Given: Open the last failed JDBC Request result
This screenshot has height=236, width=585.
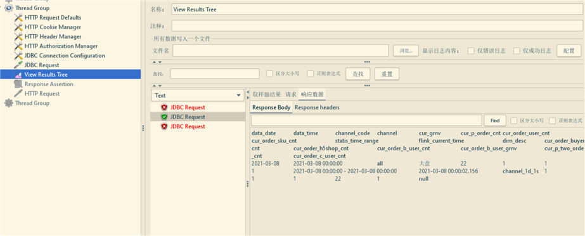Looking at the screenshot, I should click(188, 127).
